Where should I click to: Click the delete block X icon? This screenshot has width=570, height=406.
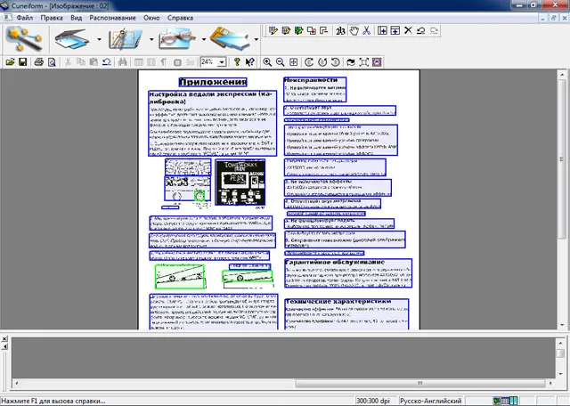click(x=408, y=30)
